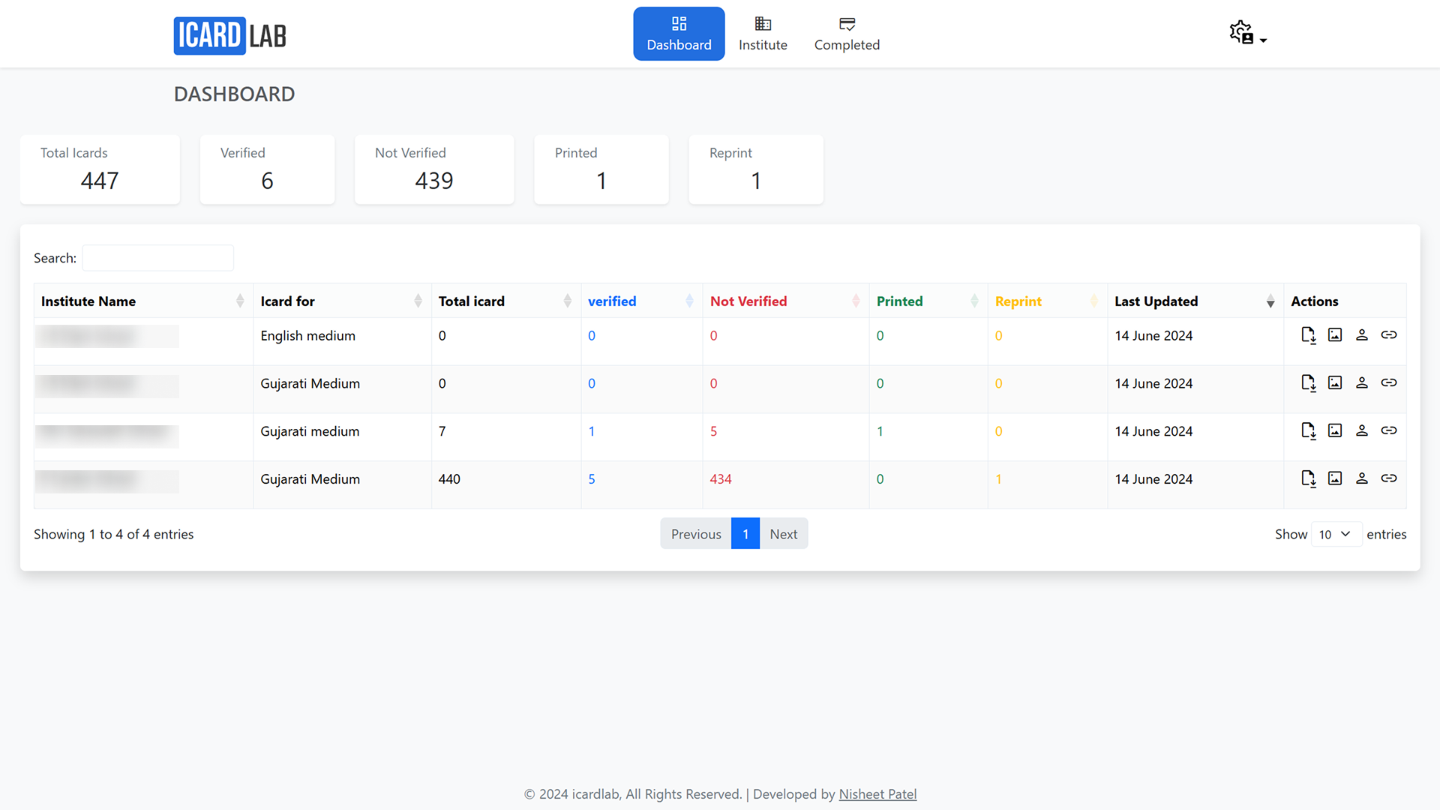Sort table by Icard for column
Image resolution: width=1440 pixels, height=810 pixels.
click(x=342, y=301)
